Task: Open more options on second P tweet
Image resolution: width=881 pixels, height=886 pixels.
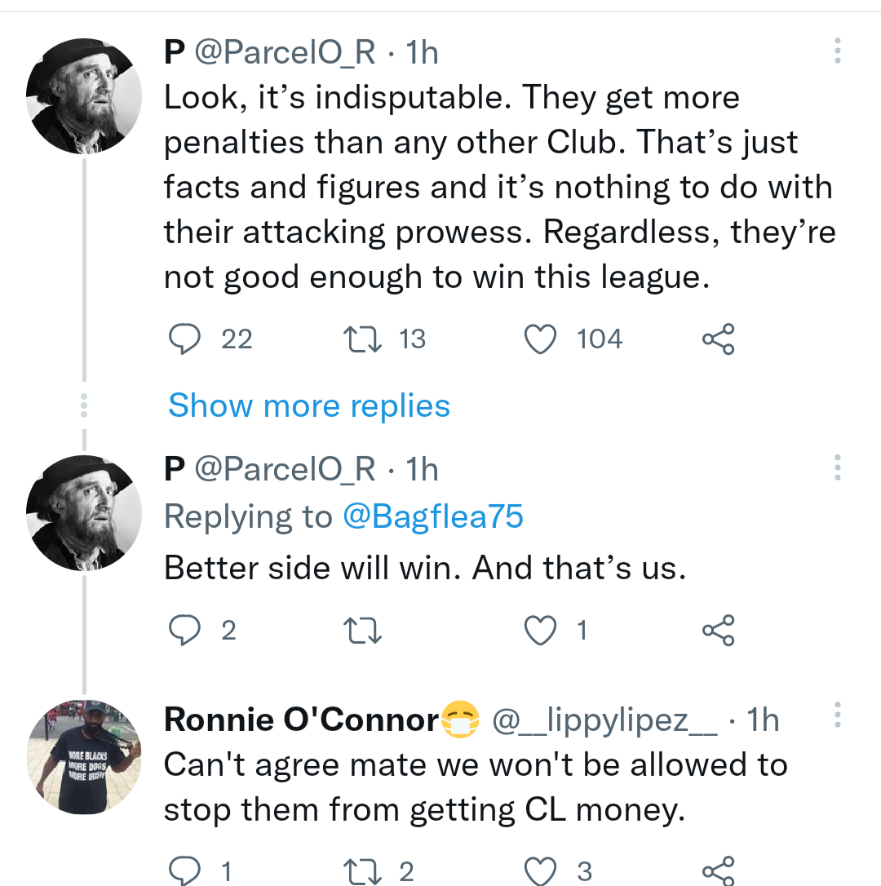Action: pos(837,468)
